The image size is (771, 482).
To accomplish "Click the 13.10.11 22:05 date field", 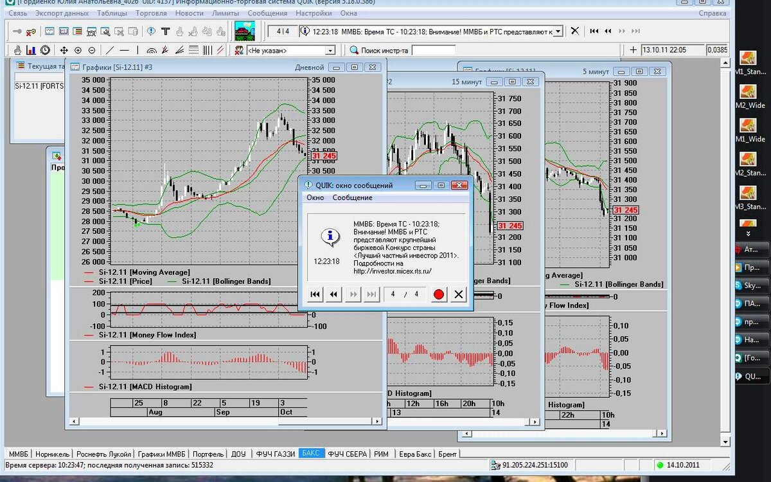I will tap(671, 50).
